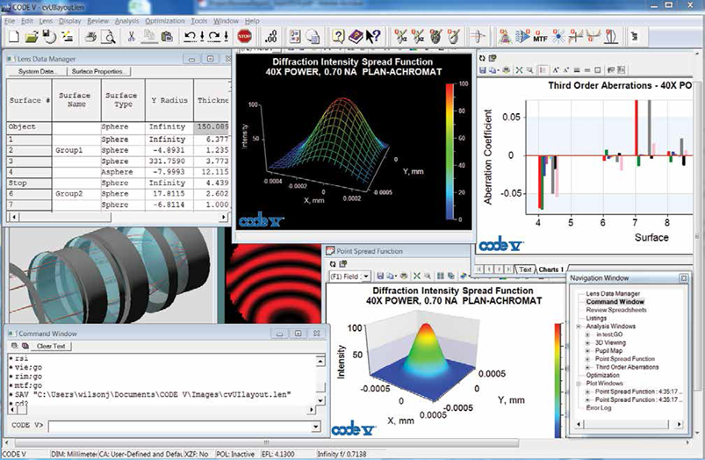Image resolution: width=705 pixels, height=460 pixels.
Task: Click the System Data button
Action: (x=36, y=71)
